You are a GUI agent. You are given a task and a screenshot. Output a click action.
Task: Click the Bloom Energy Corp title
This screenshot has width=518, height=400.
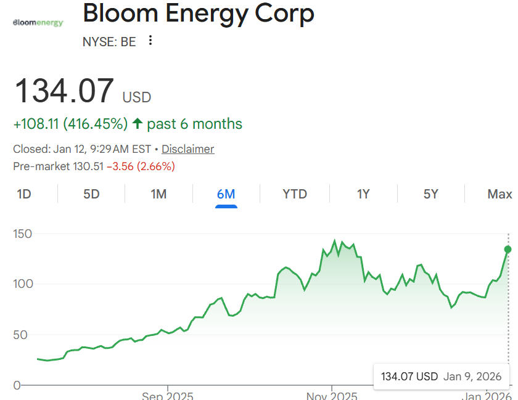point(198,14)
